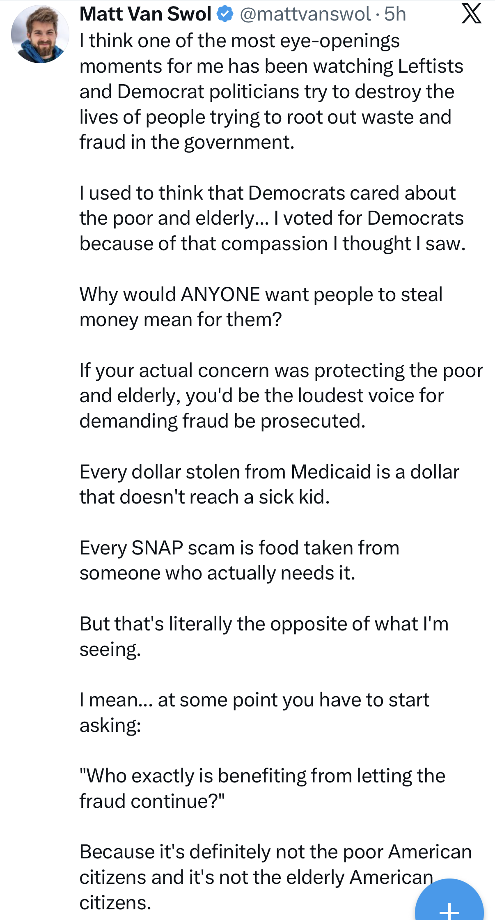Viewport: 495px width, 920px height.
Task: Tap the paragraph starting 'I think one of'
Action: pos(267,92)
